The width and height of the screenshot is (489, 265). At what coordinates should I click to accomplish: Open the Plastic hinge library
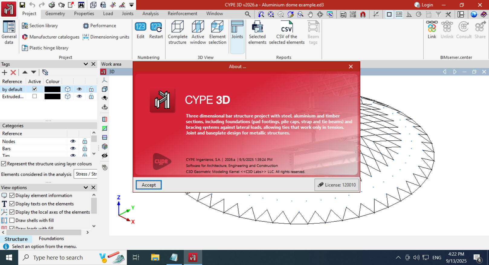(x=45, y=48)
